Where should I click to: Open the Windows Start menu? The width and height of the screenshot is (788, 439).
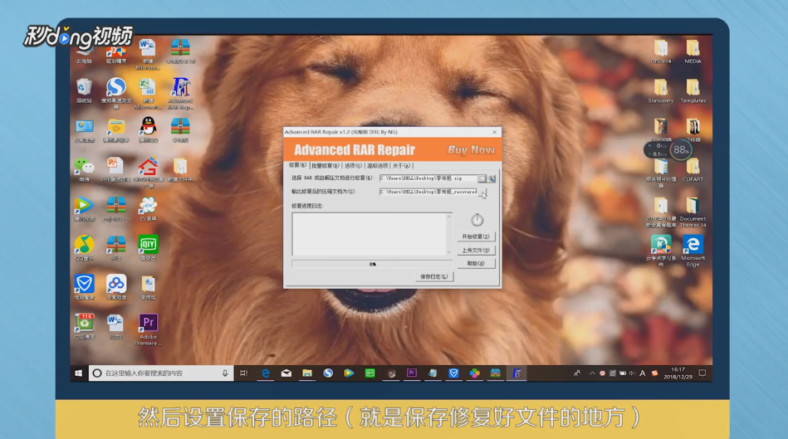point(78,373)
